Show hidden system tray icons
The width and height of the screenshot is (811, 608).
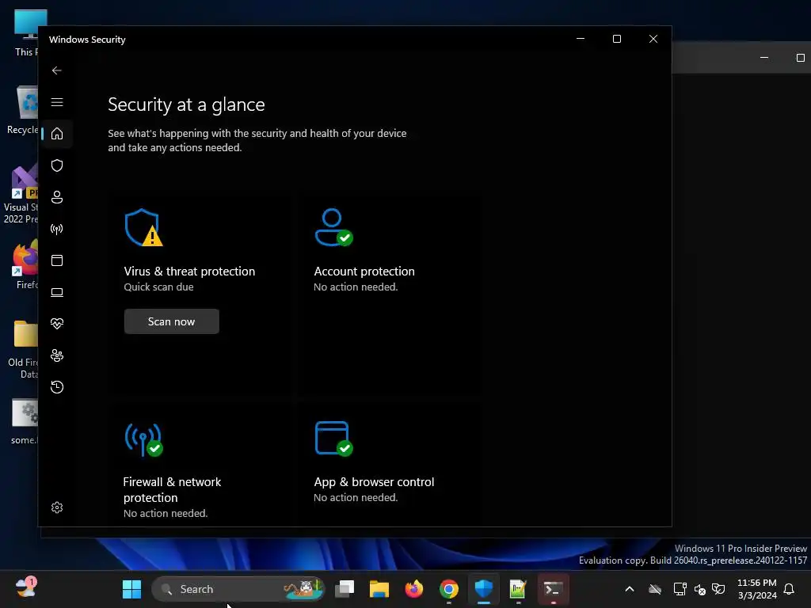pos(630,589)
